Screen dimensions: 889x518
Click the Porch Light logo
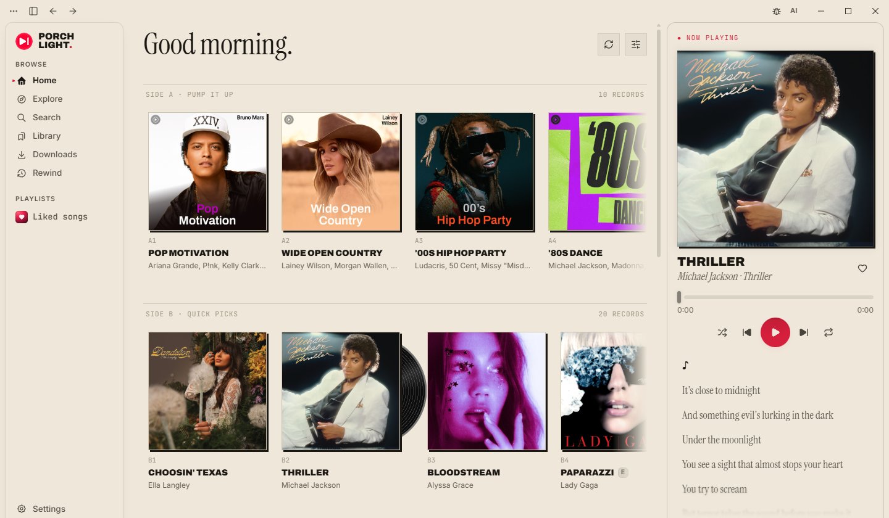(x=44, y=41)
